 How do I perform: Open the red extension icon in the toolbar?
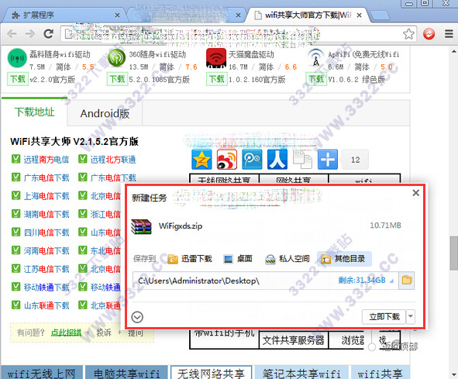tap(429, 34)
